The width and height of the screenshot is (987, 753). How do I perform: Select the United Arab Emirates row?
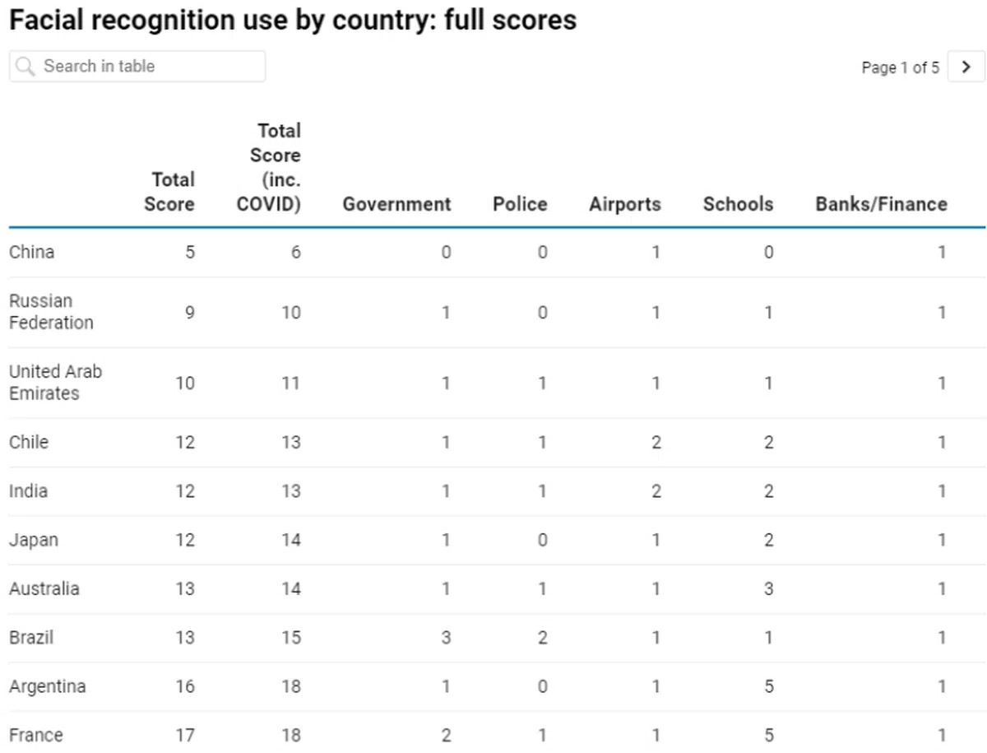point(55,383)
